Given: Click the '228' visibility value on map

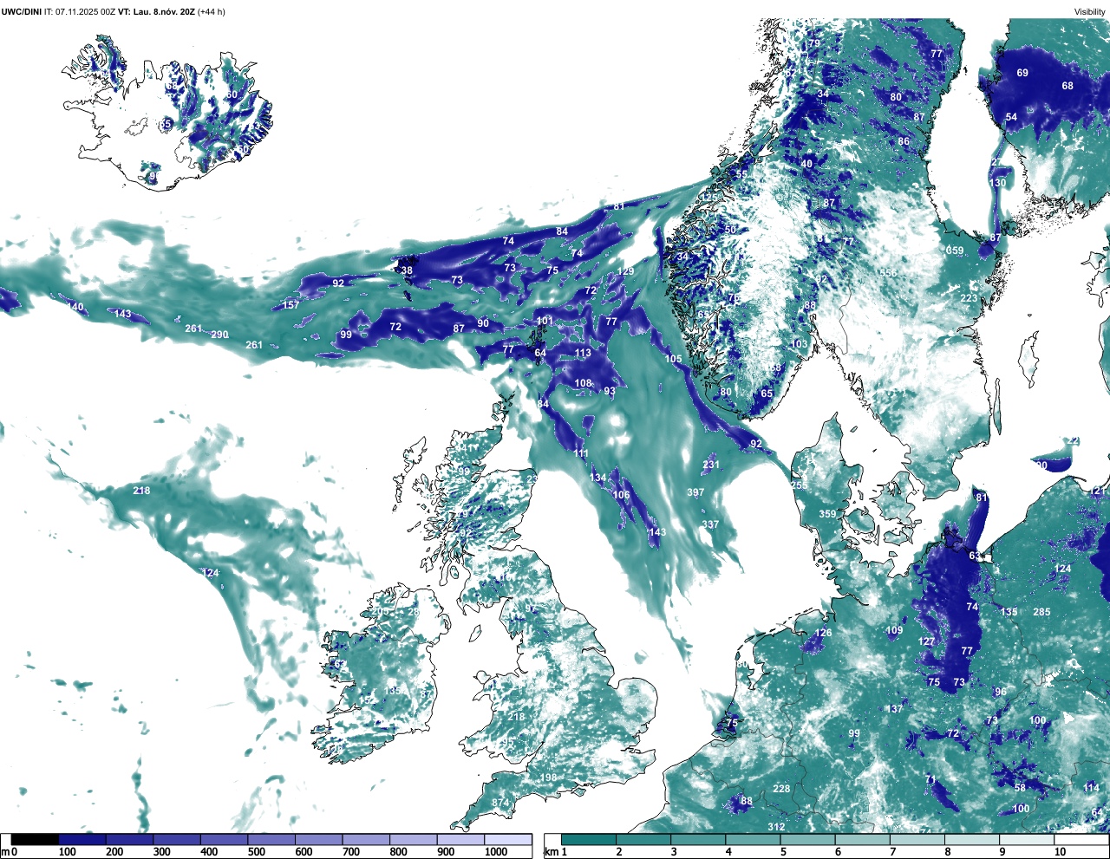Looking at the screenshot, I should 782,789.
